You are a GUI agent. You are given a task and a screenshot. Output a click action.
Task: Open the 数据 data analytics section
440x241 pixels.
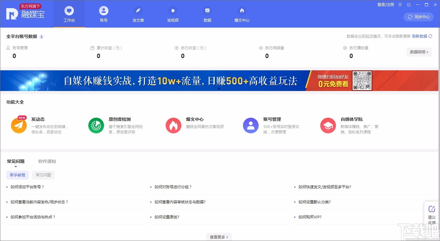click(207, 14)
